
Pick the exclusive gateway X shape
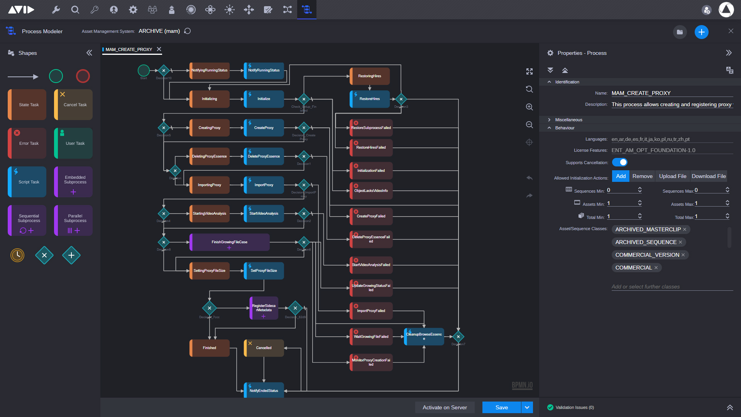44,255
